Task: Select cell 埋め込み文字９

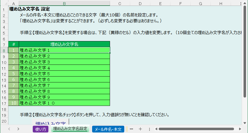Action: [x=64, y=97]
